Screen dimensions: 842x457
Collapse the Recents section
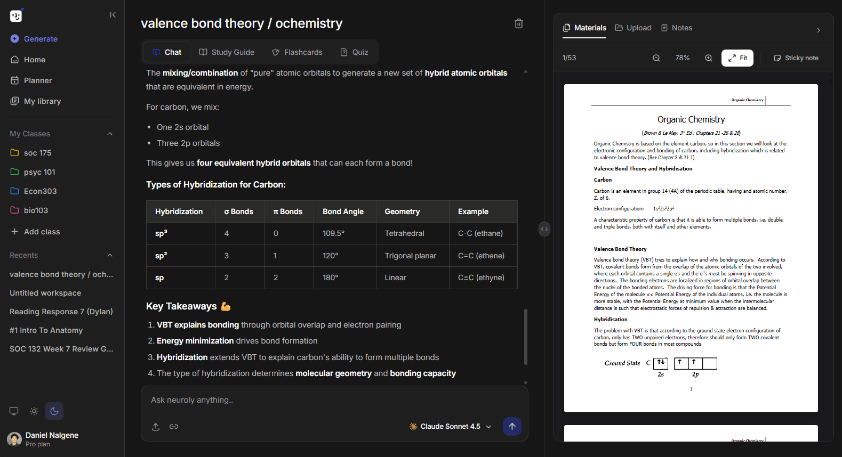(110, 255)
